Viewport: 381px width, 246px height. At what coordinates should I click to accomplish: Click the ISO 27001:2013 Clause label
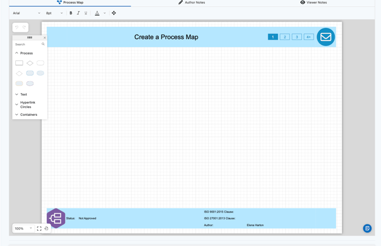tap(220, 218)
